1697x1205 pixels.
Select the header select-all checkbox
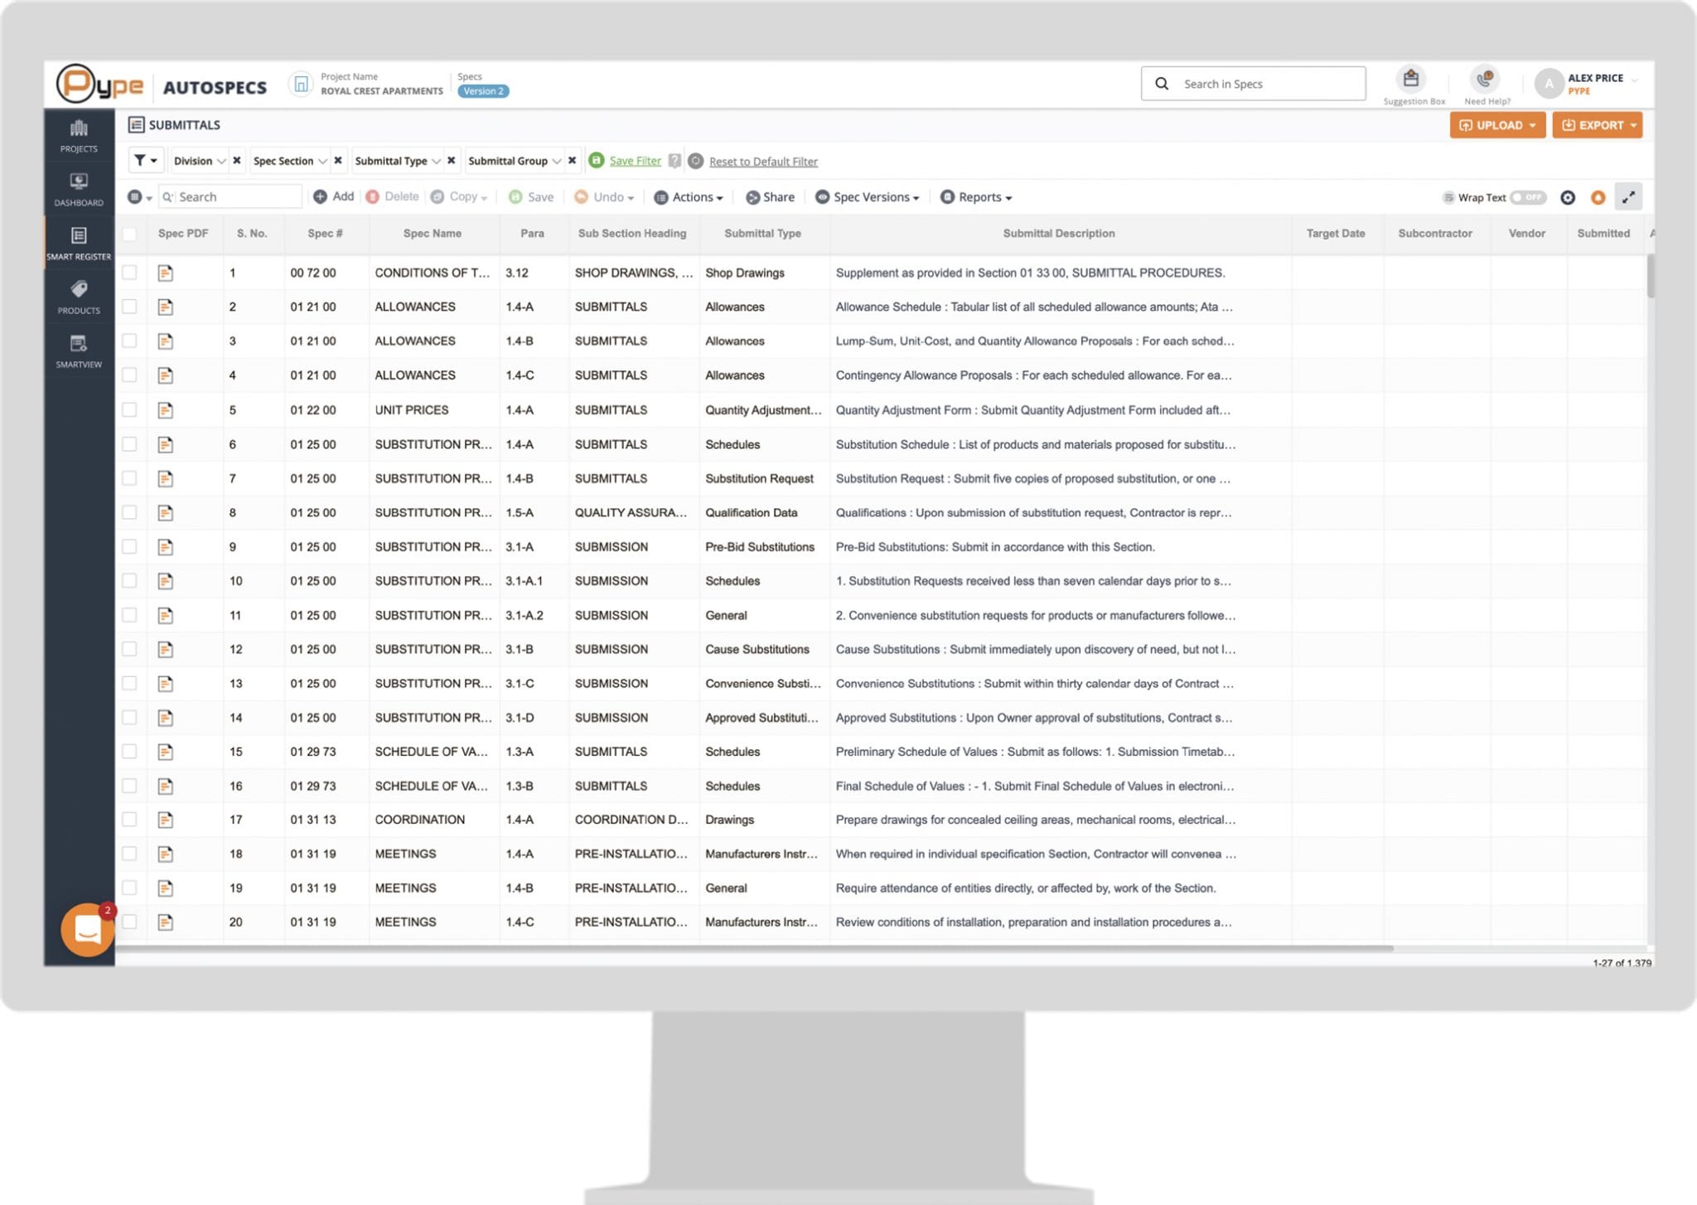[129, 234]
